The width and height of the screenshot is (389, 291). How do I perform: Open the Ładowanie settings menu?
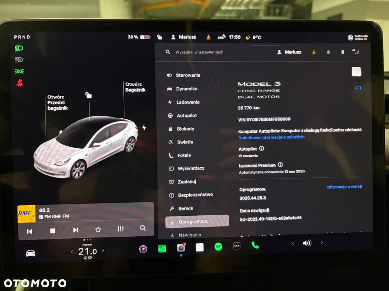(x=184, y=102)
